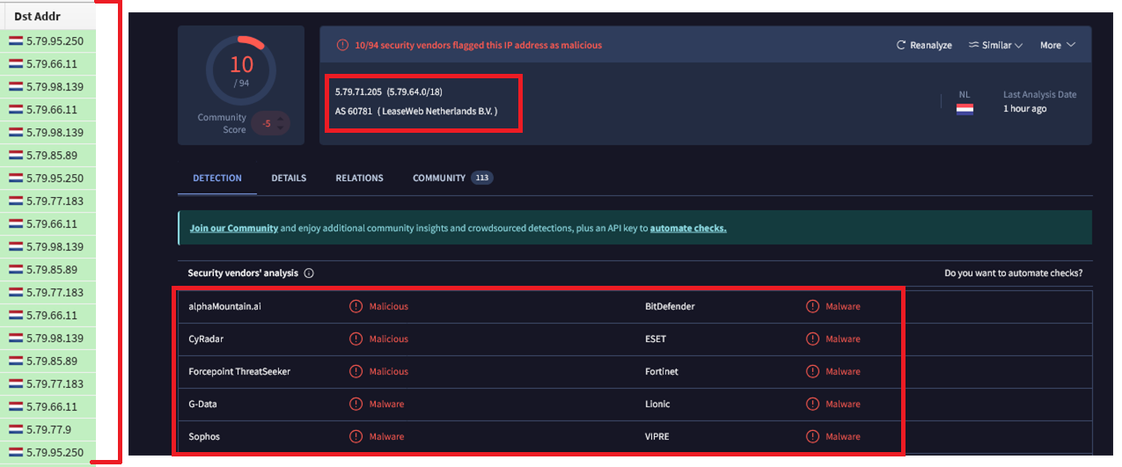Click the Join our Community link
Image resolution: width=1122 pixels, height=467 pixels.
coord(234,229)
